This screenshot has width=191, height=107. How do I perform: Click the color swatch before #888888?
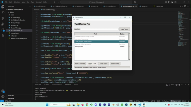tap(78, 73)
